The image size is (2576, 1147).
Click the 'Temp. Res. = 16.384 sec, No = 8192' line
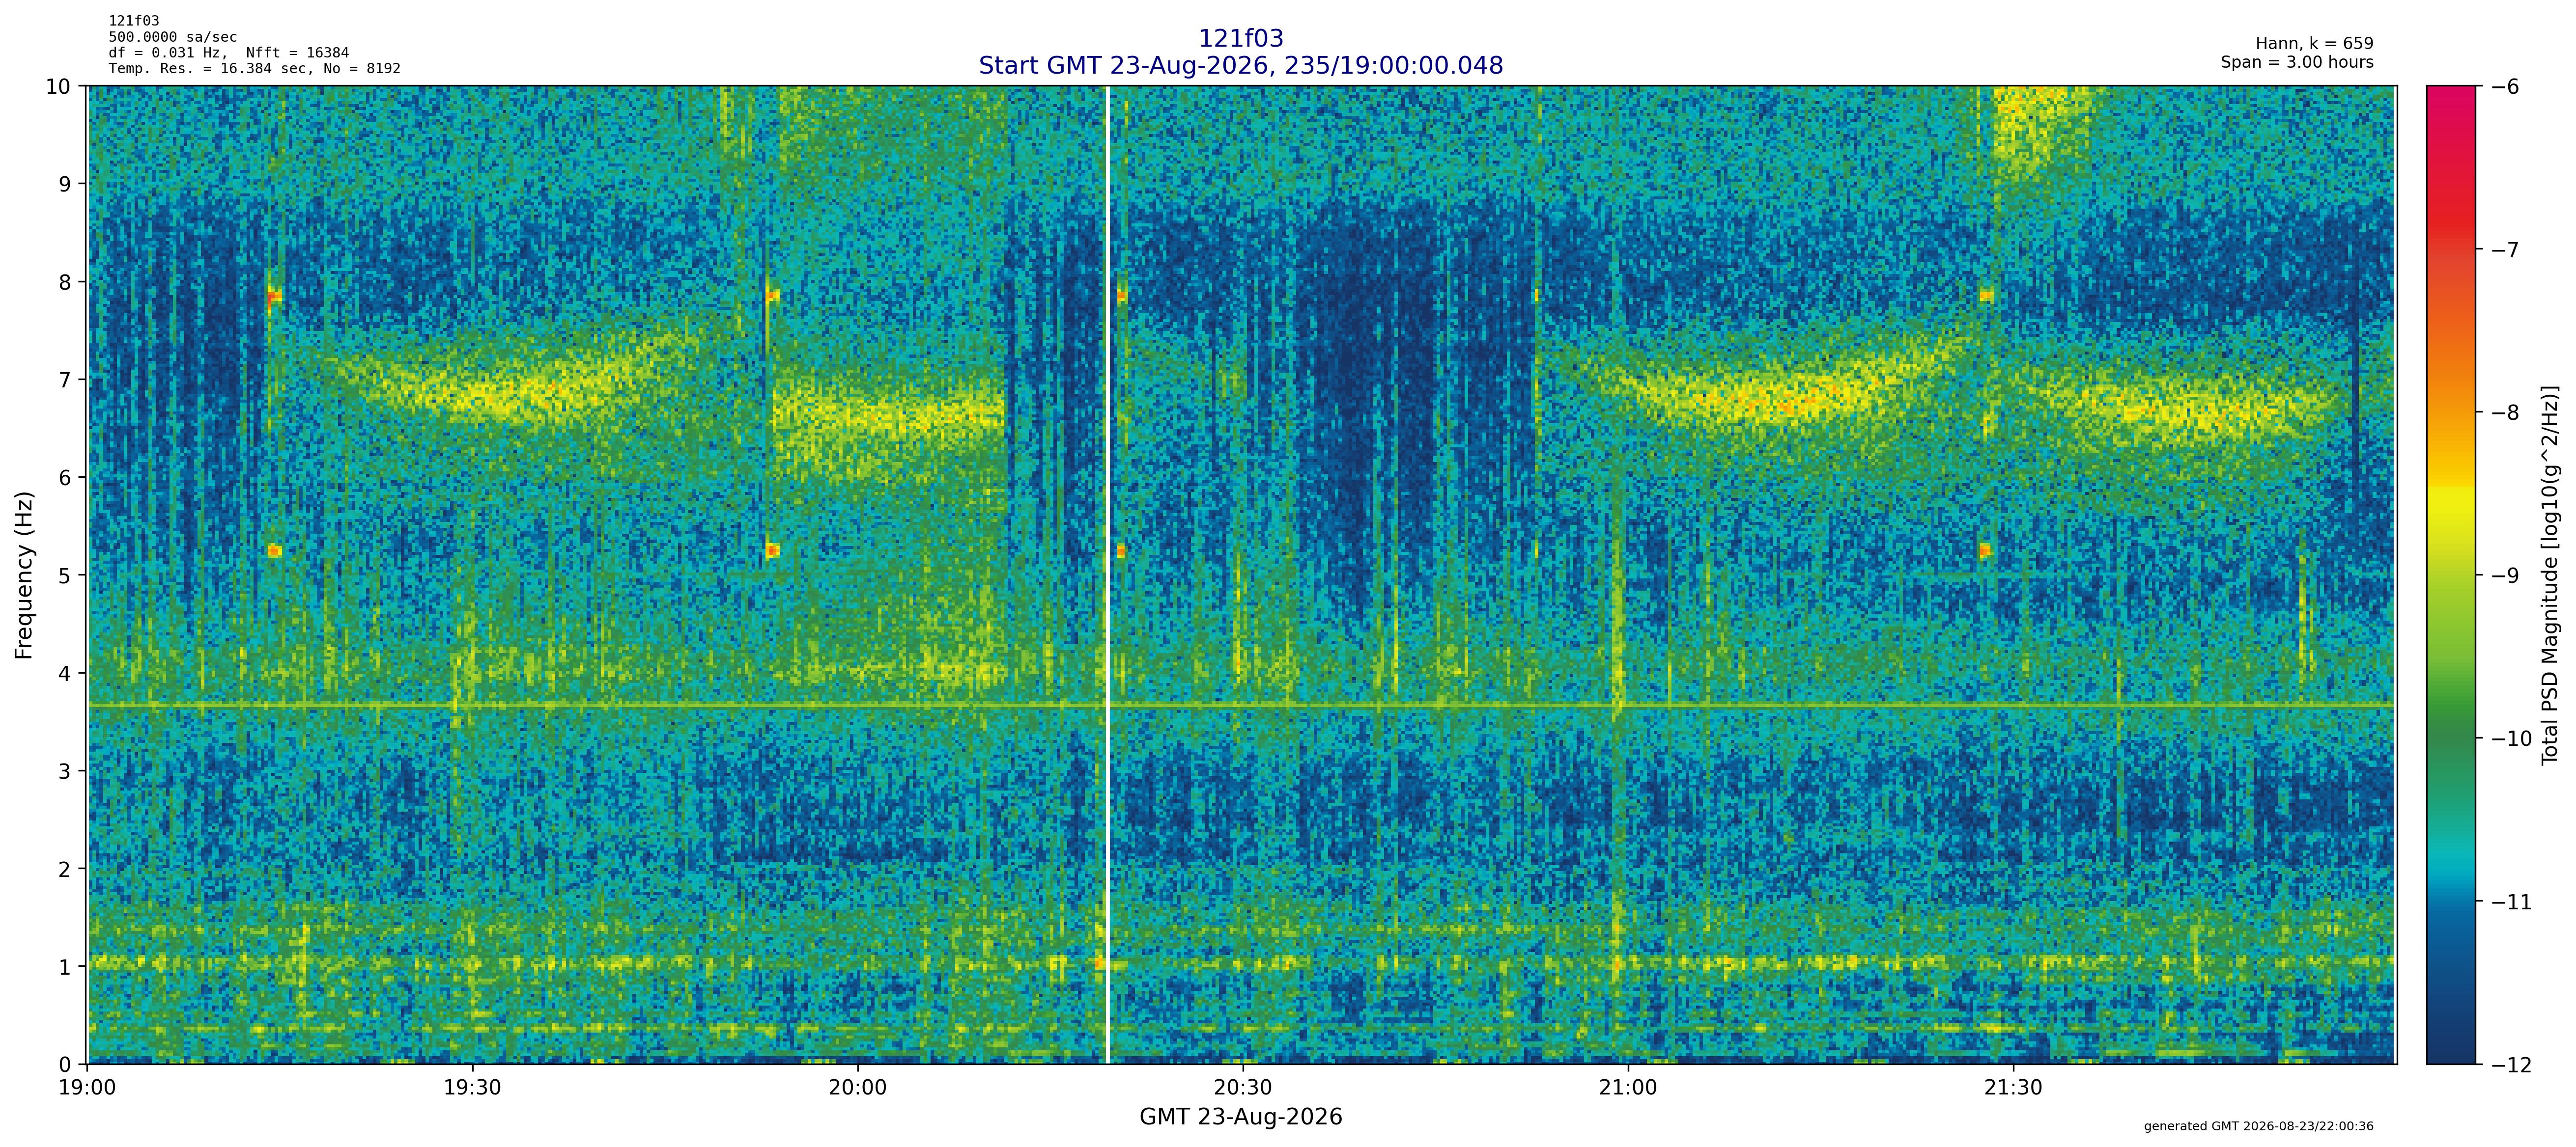tap(255, 69)
